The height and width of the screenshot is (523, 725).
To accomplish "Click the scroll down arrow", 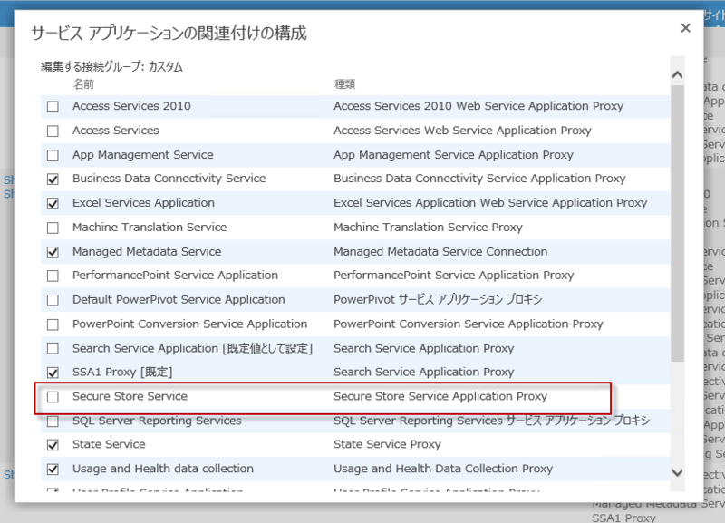I will (x=677, y=472).
